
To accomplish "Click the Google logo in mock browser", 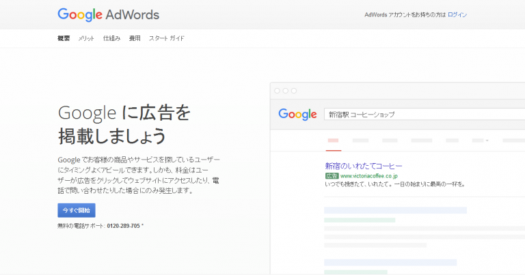I will coord(297,114).
